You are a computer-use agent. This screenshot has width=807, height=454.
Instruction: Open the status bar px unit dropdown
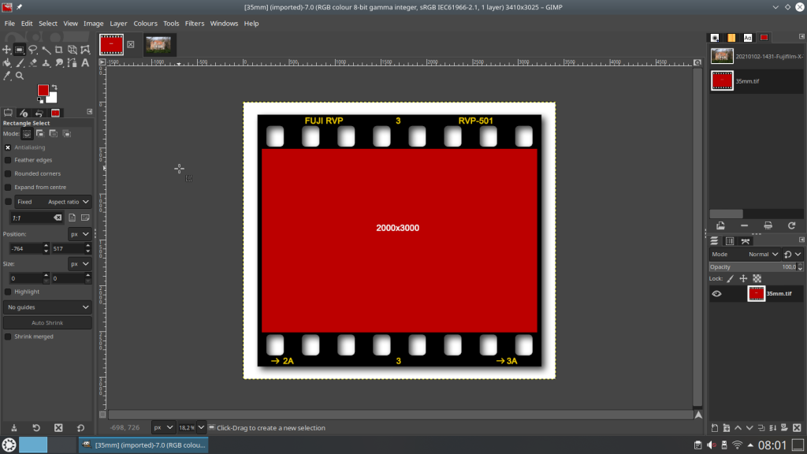tap(163, 427)
